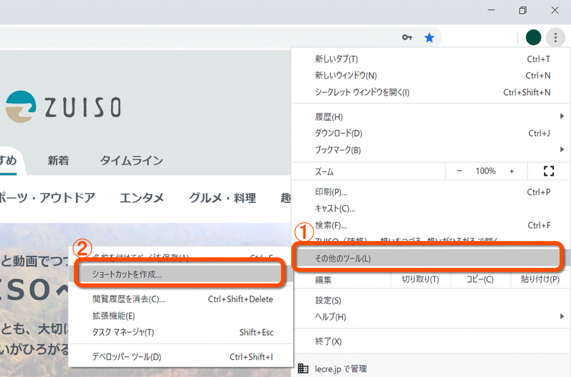Image resolution: width=571 pixels, height=377 pixels.
Task: Click the コピー(C) button in edit row
Action: (480, 280)
